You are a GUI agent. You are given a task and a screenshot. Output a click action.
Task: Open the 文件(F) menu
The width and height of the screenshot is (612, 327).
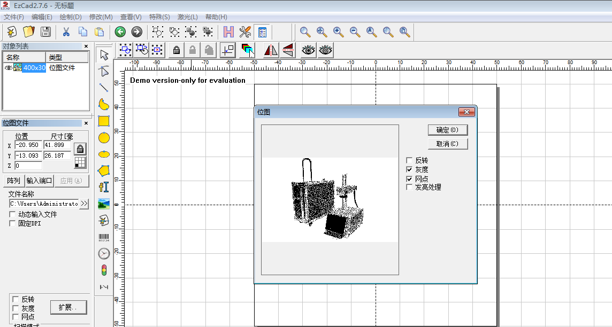pos(14,17)
